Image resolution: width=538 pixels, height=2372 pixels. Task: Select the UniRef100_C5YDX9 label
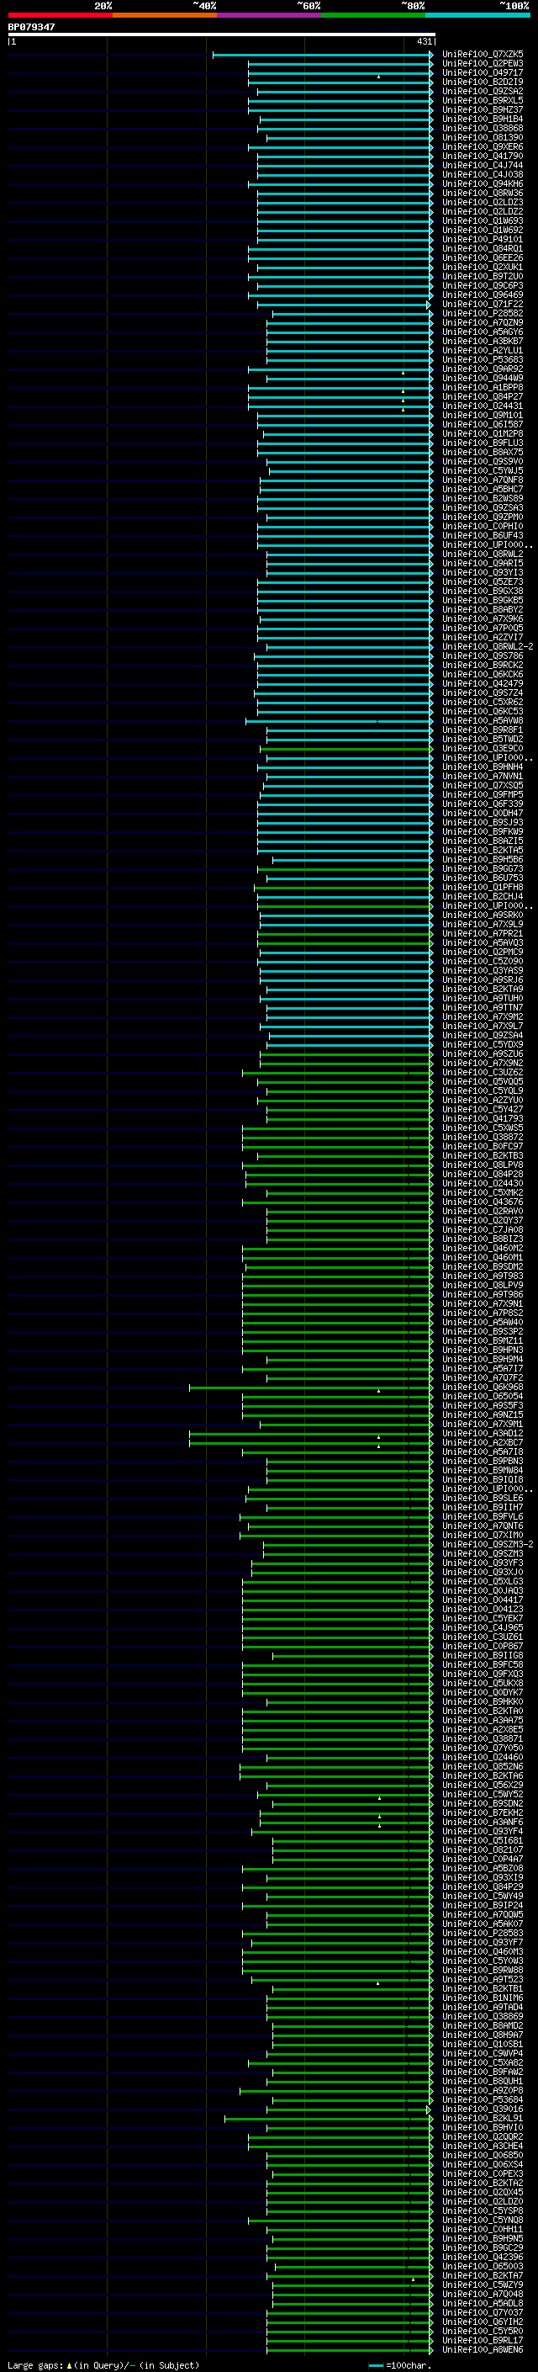pos(483,1044)
